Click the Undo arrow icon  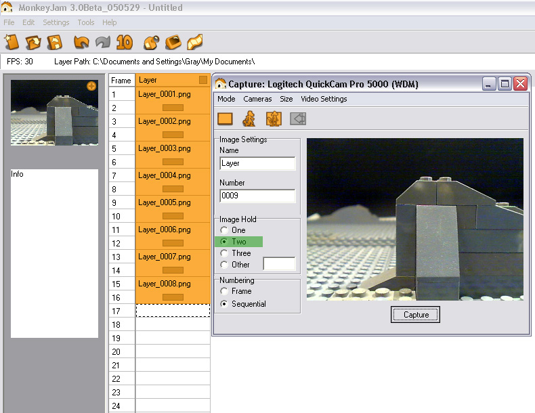click(x=81, y=42)
